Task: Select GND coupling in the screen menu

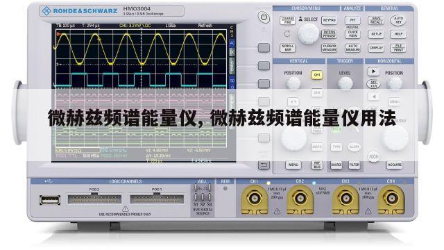Action: (232, 65)
